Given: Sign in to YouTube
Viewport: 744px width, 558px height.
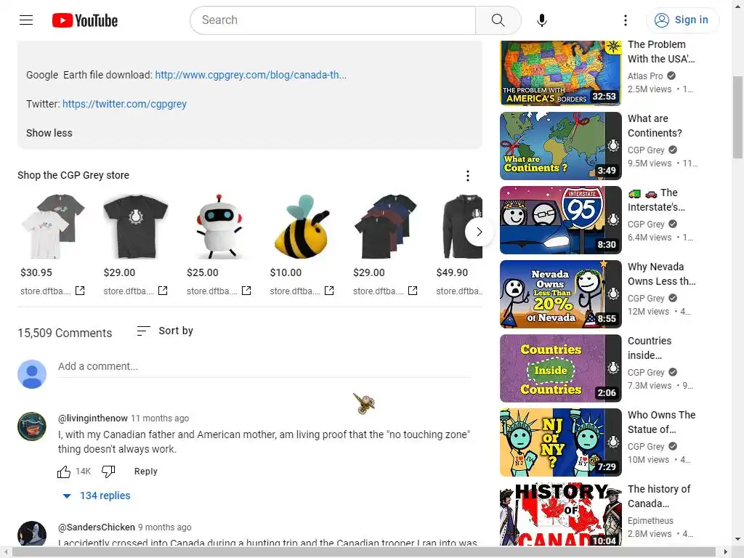Looking at the screenshot, I should pos(682,20).
